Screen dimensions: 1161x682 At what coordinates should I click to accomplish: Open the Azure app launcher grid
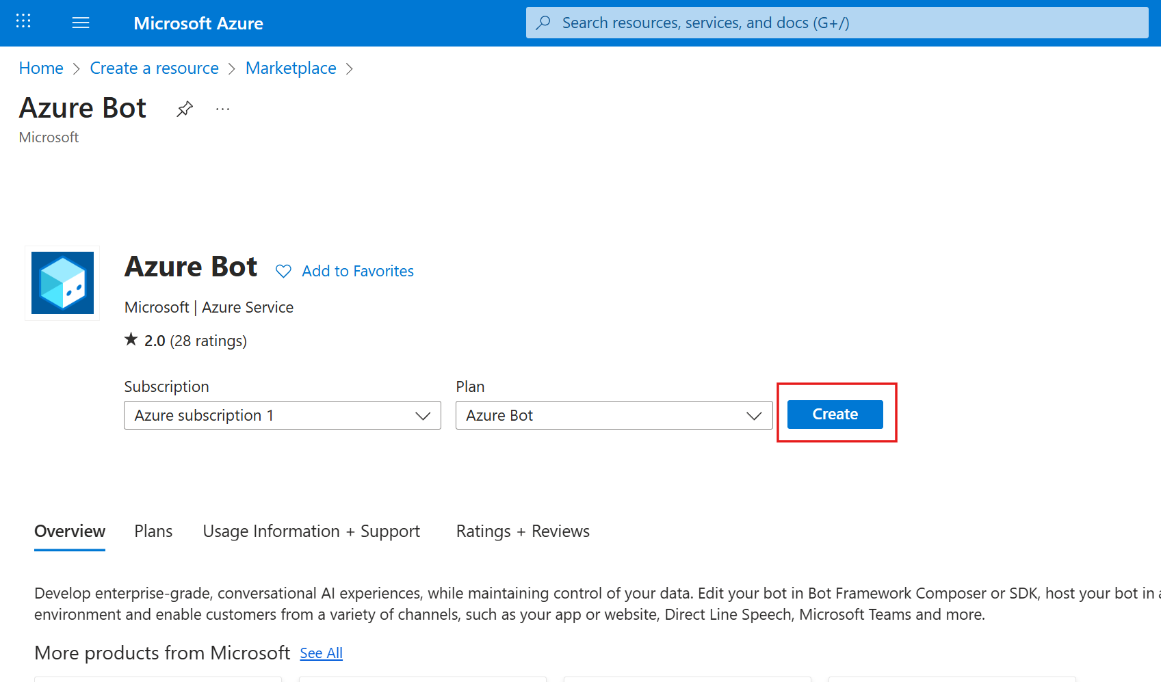click(23, 21)
